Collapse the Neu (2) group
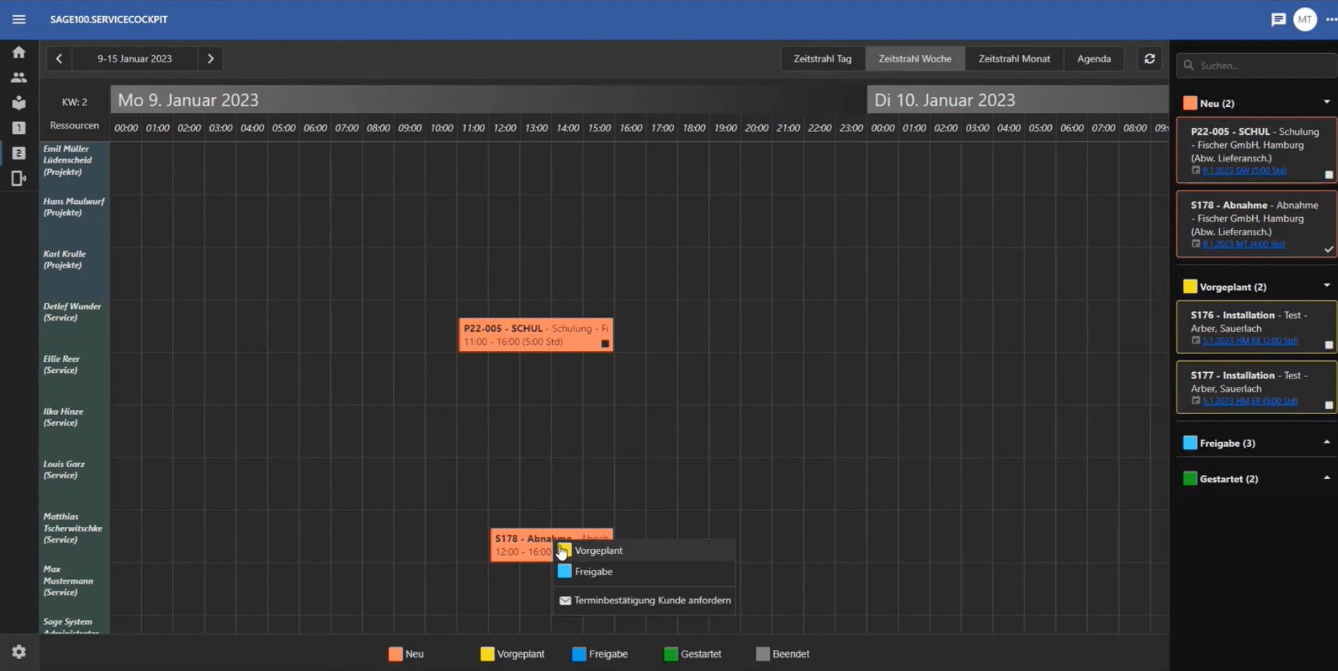1338x671 pixels. pyautogui.click(x=1327, y=103)
